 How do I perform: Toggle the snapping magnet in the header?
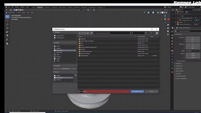coord(88,10)
